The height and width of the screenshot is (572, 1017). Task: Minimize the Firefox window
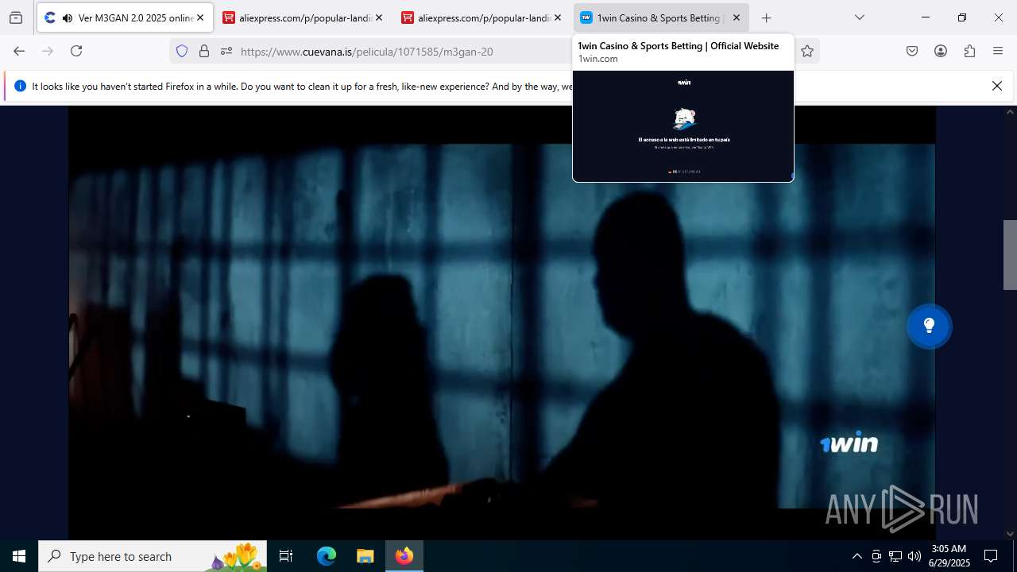(926, 17)
